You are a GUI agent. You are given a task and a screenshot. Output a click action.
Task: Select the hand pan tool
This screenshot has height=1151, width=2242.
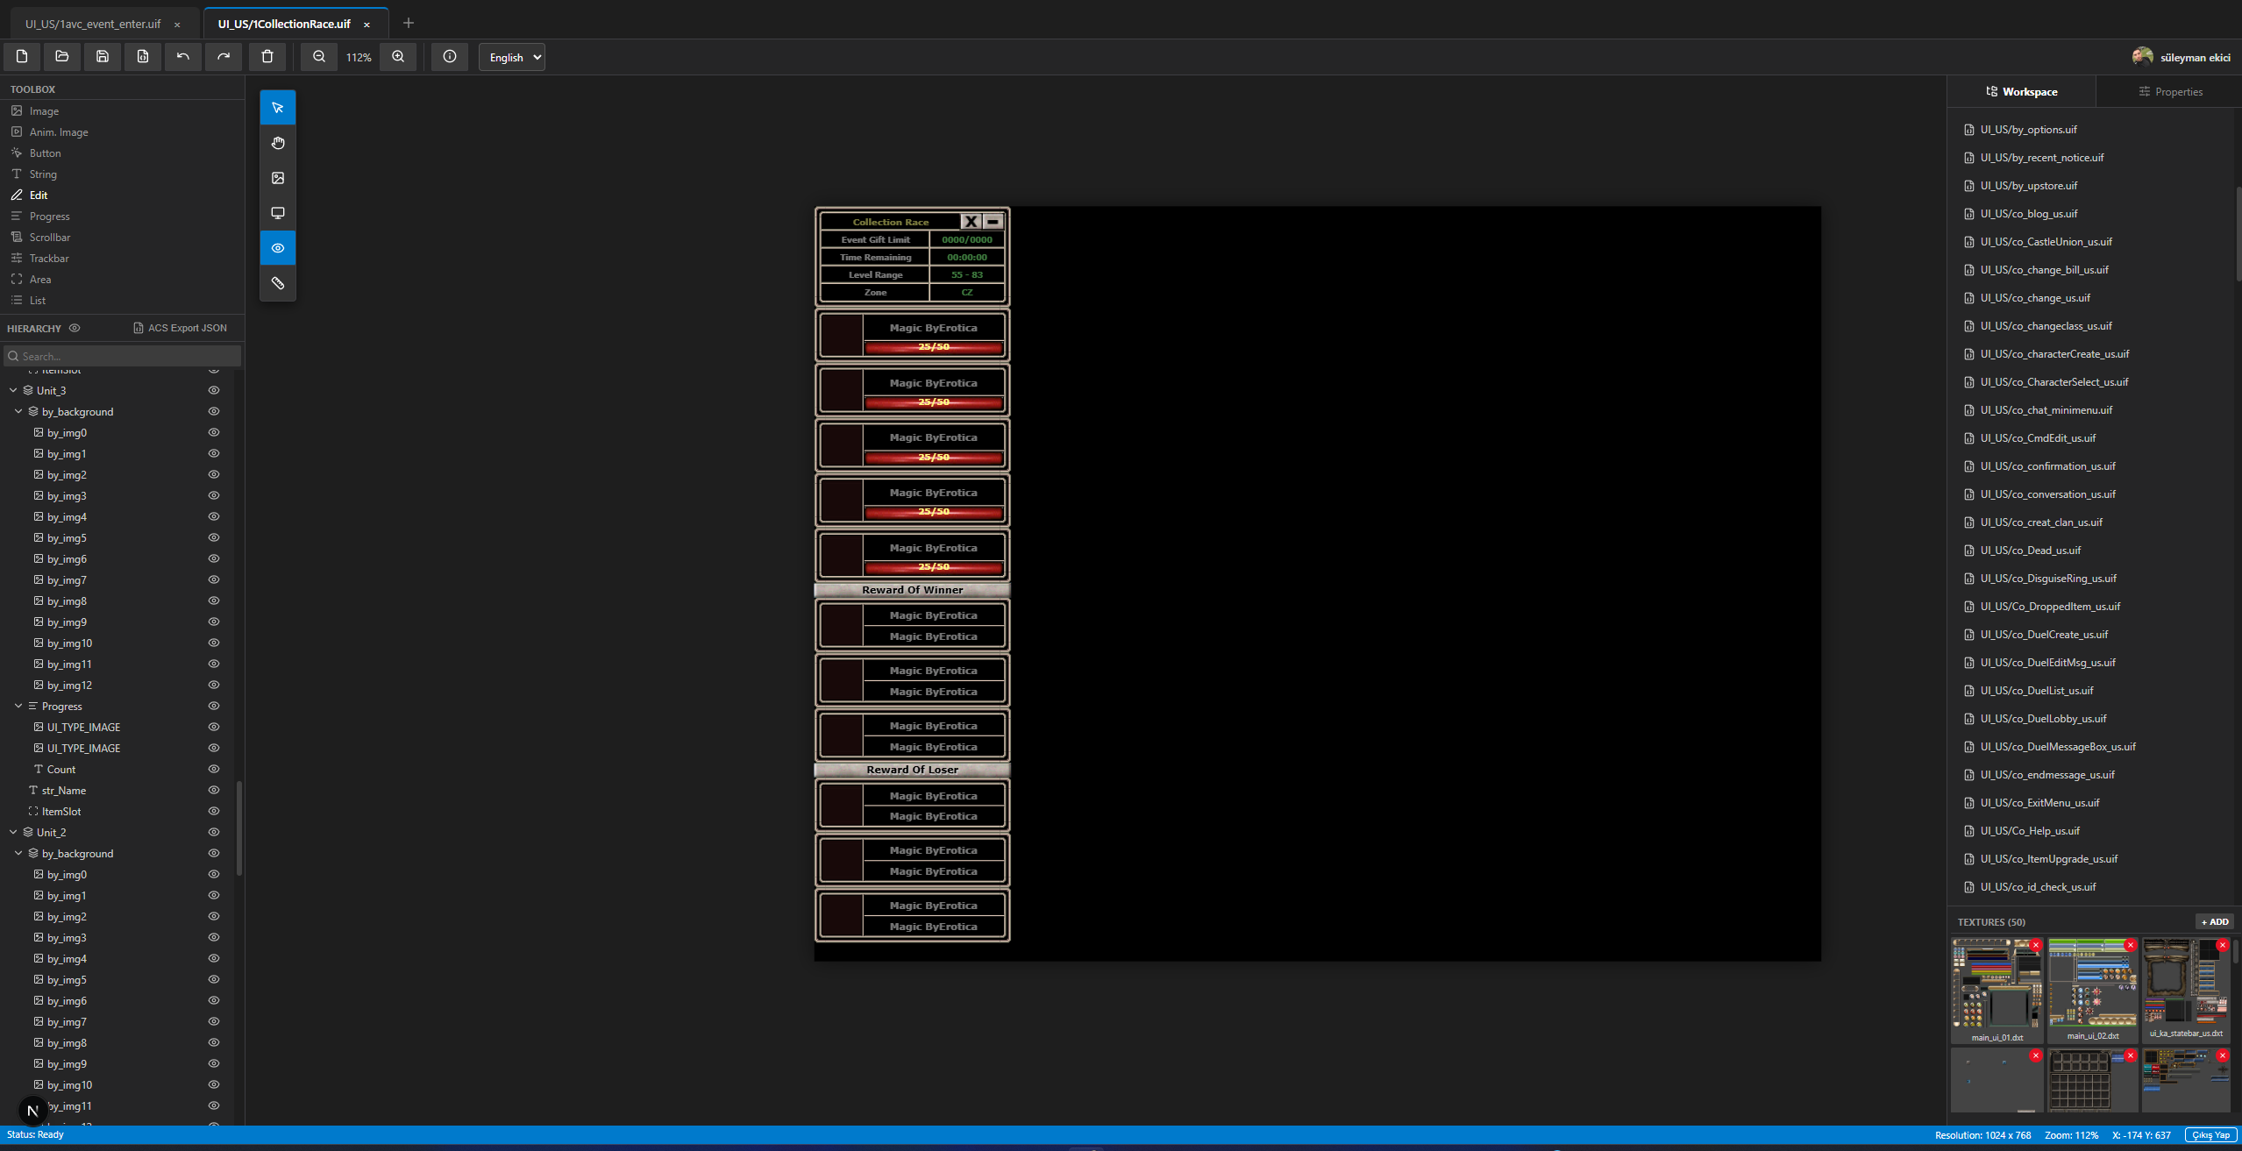tap(278, 143)
